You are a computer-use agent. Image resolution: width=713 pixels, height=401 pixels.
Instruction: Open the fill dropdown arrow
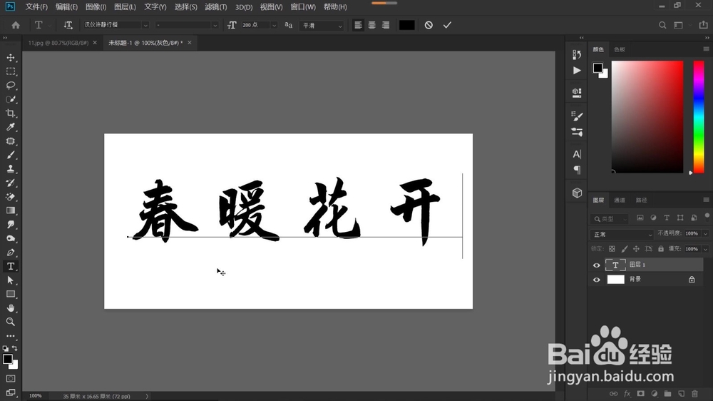(705, 249)
